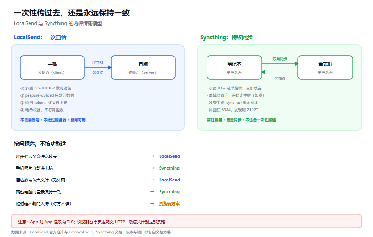Image resolution: width=373 pixels, height=237 pixels.
Task: Click the 笔记本 常驻后台 box
Action: click(234, 67)
